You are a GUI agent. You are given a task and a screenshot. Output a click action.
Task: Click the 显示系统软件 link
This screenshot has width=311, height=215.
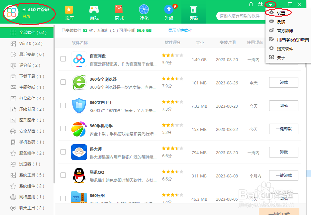(180, 31)
